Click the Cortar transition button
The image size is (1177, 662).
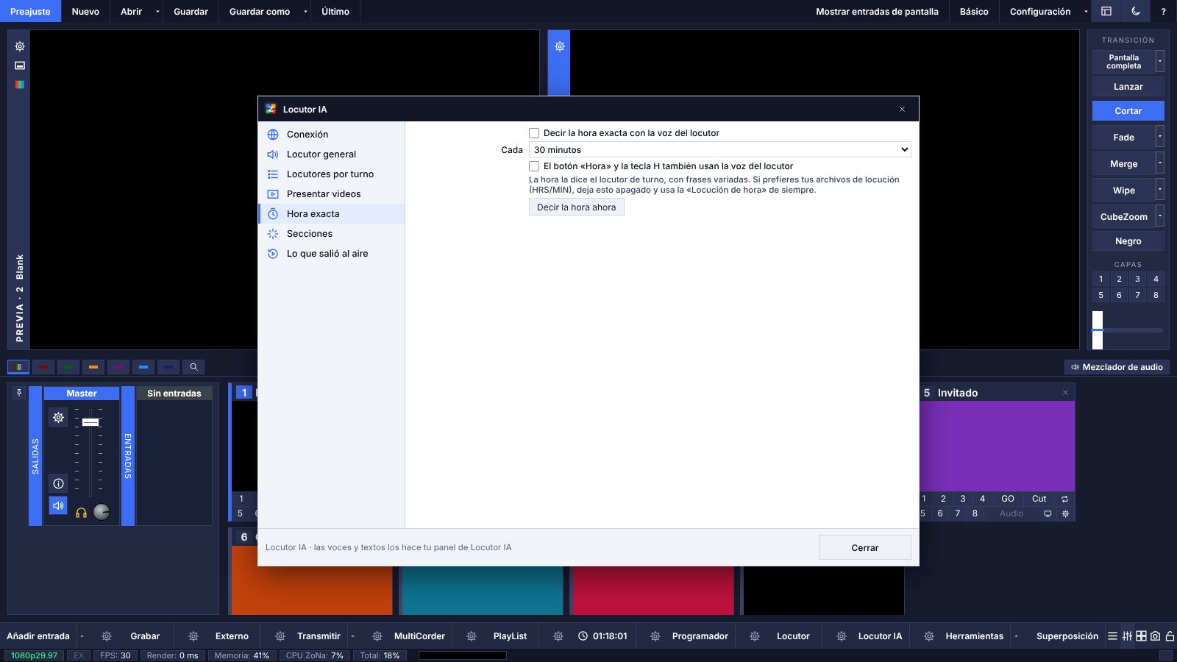click(1128, 110)
